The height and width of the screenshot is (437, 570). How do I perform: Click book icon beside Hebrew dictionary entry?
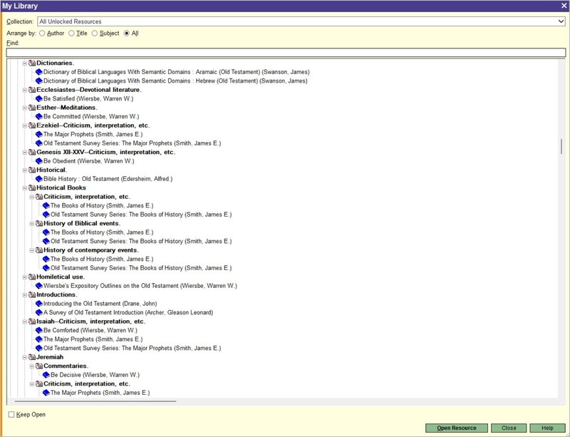(x=39, y=81)
